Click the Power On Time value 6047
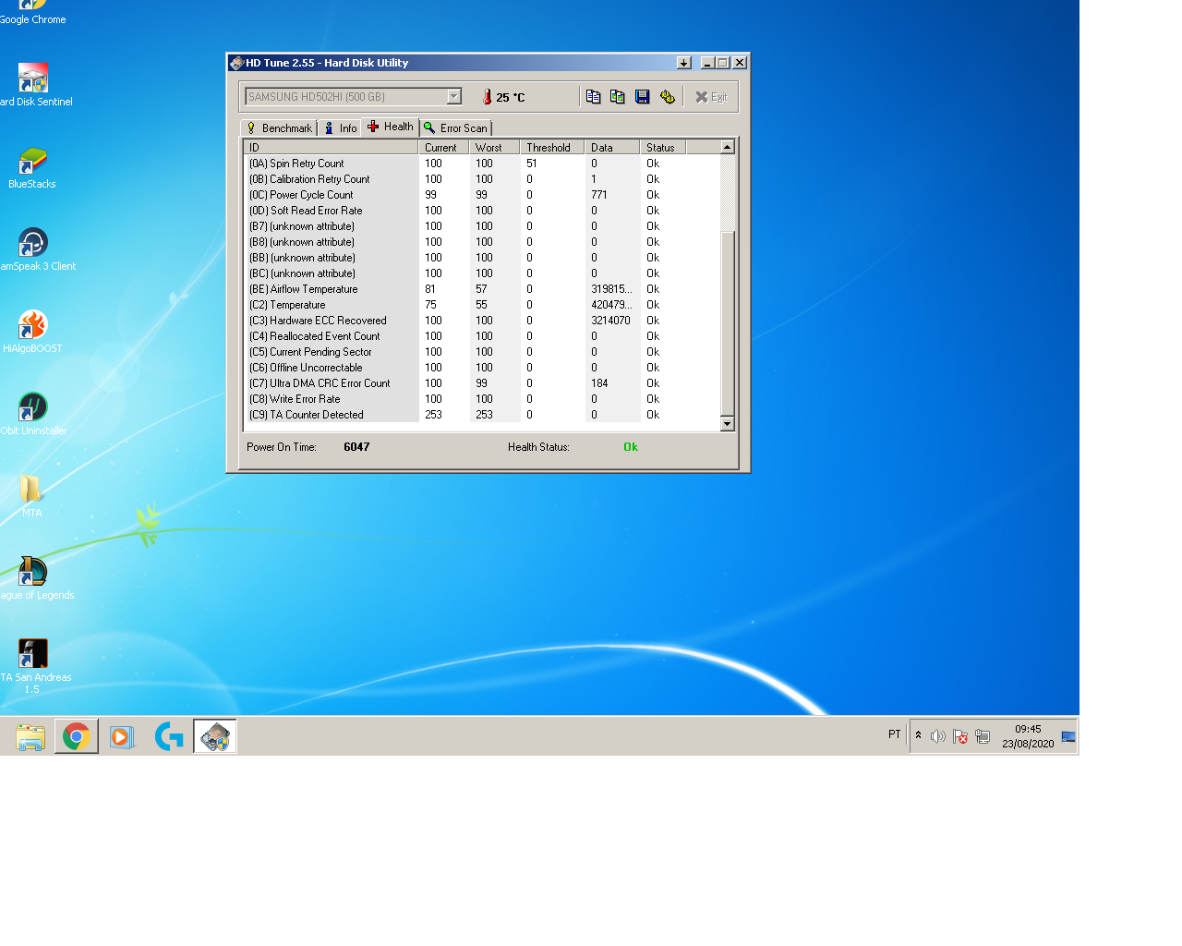Viewport: 1182px width, 946px height. coord(356,447)
